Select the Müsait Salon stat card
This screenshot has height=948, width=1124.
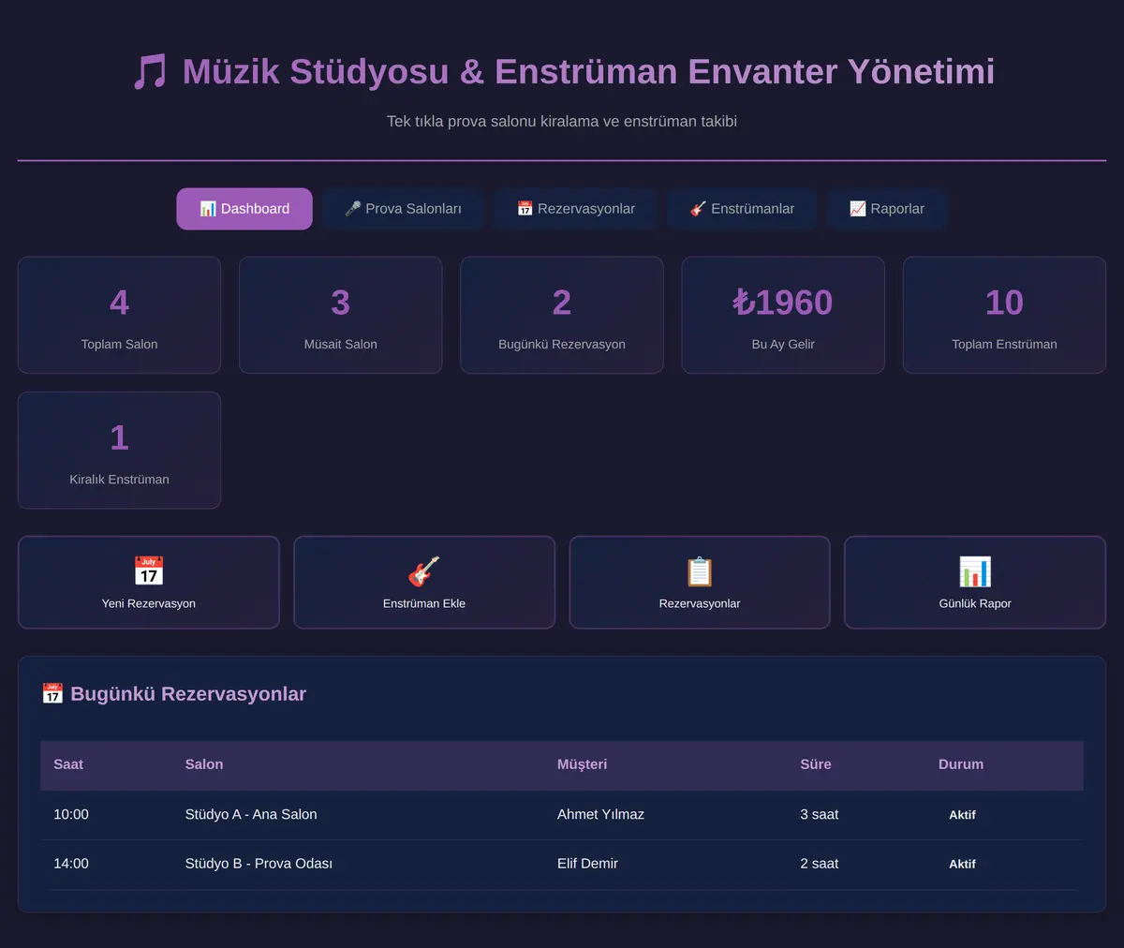[341, 315]
